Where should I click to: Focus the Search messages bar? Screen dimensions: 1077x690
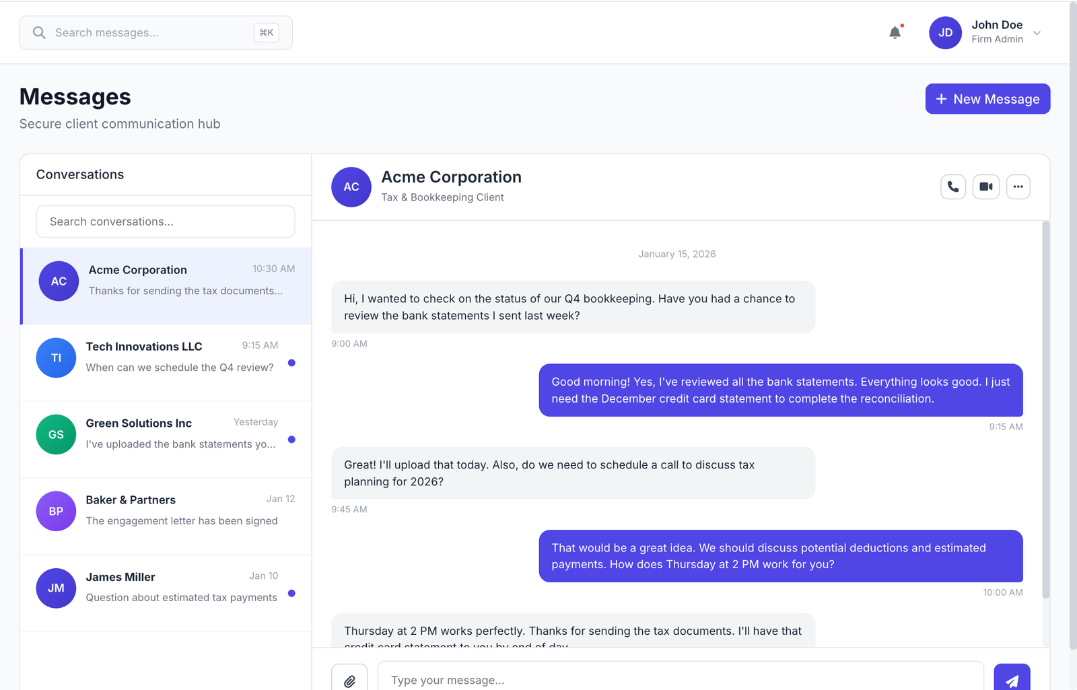click(155, 32)
